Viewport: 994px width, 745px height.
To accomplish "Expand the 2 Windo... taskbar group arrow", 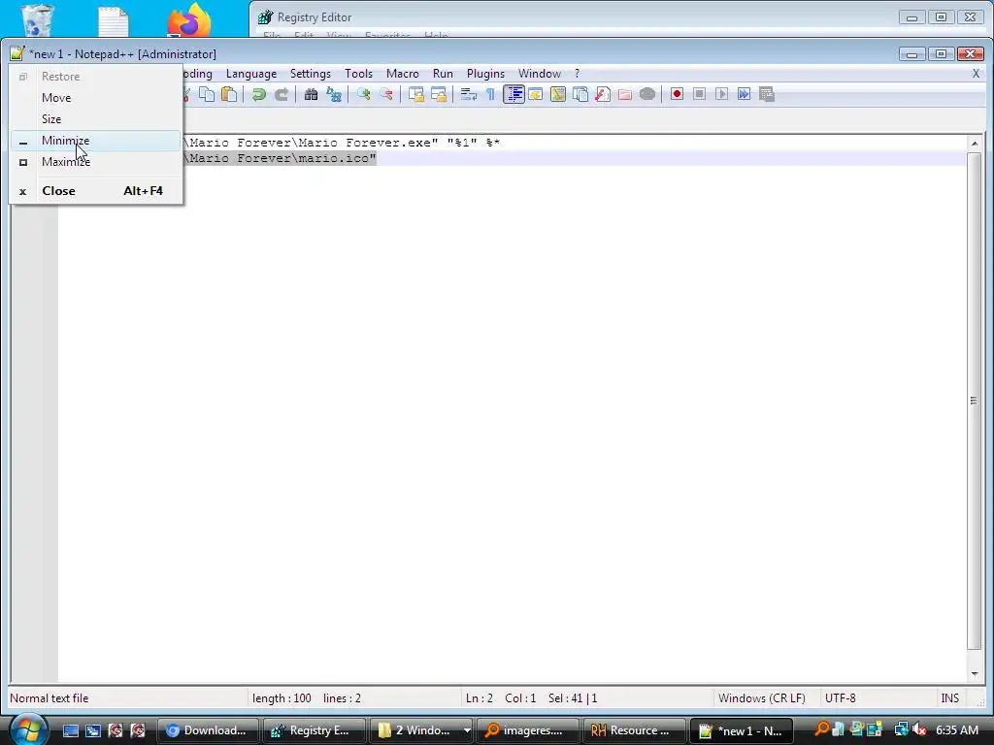I will click(x=467, y=730).
